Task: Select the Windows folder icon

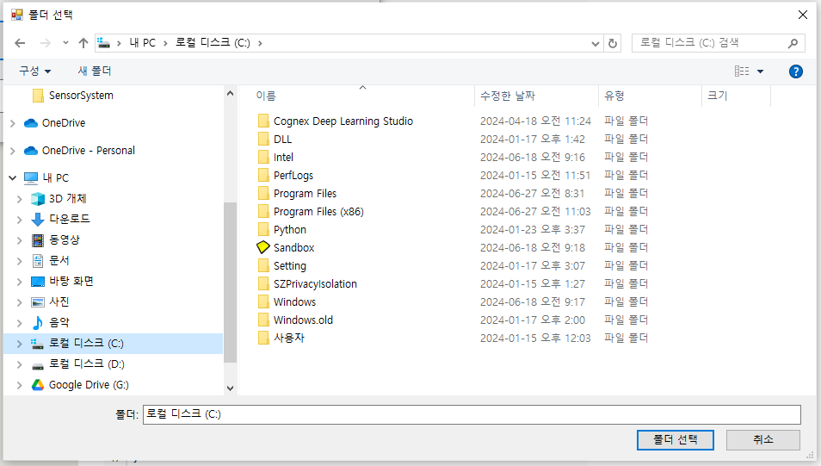Action: point(263,302)
